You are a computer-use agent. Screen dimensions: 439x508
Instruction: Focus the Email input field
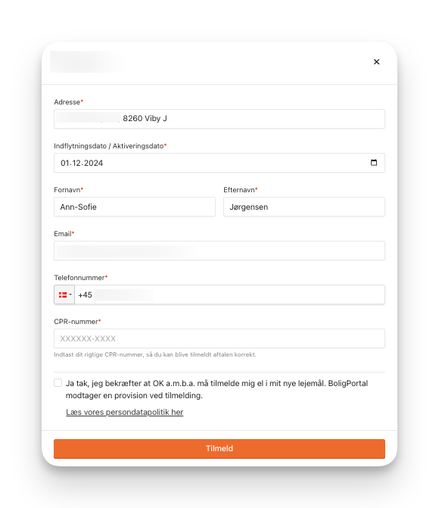(x=219, y=251)
